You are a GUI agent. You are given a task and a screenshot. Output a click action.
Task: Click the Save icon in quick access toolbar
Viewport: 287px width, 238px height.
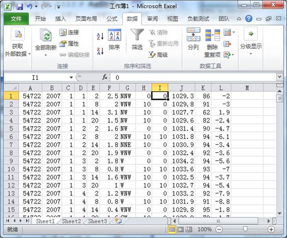coord(19,7)
